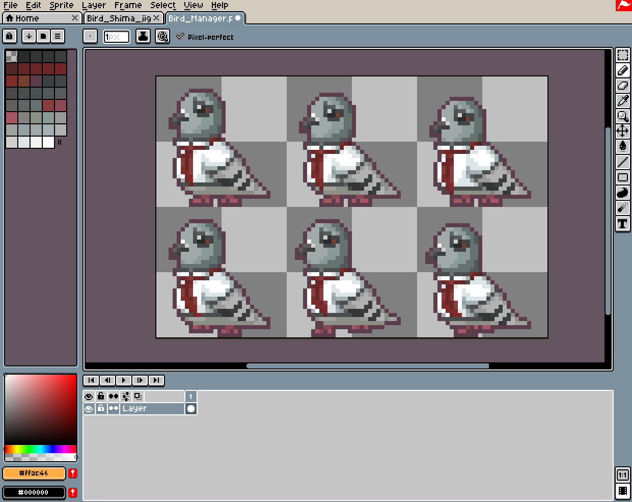The width and height of the screenshot is (632, 502).
Task: Toggle the Pixel-perfect checkbox
Action: point(180,36)
